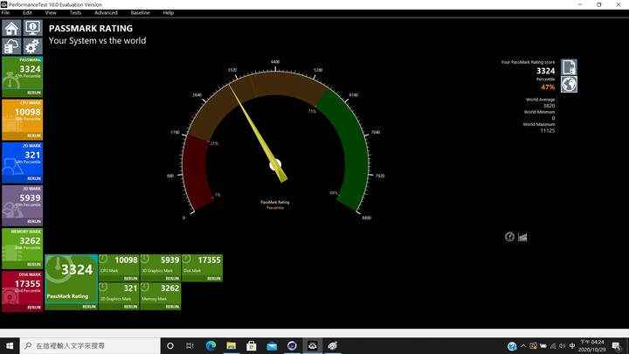Select the Disk Mark 17355 sidebar tile

coord(22,291)
